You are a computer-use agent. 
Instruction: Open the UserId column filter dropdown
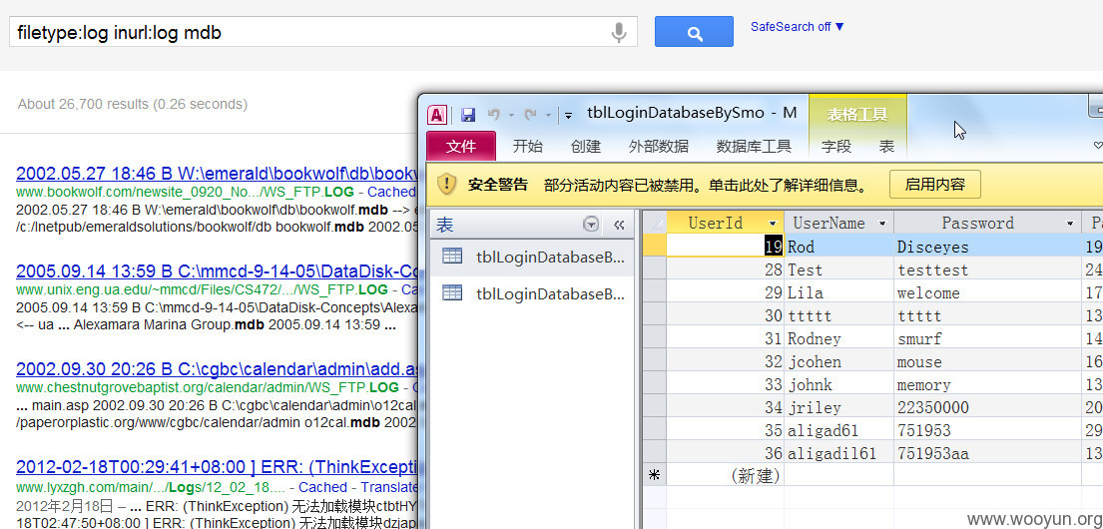click(x=773, y=224)
